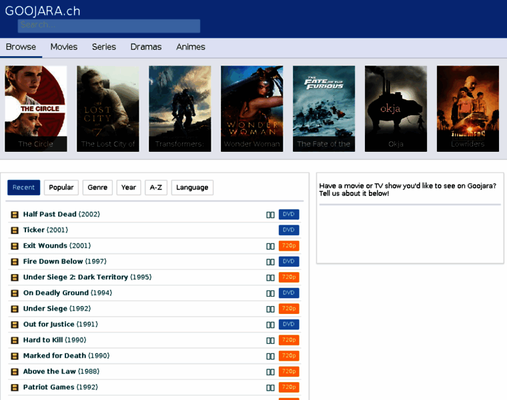The width and height of the screenshot is (507, 400).
Task: Click the DVD badge on Half Past Dead row
Action: [289, 215]
